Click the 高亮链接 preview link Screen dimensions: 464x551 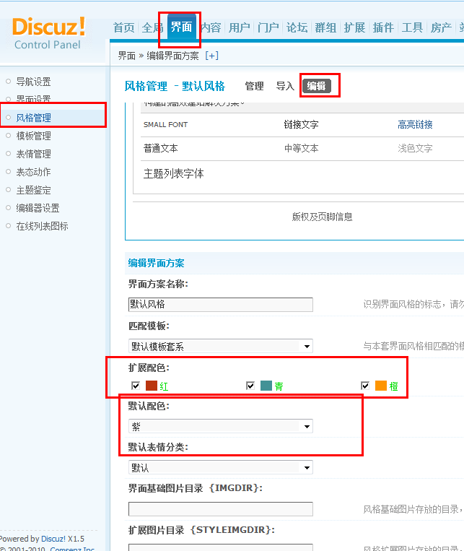click(415, 124)
